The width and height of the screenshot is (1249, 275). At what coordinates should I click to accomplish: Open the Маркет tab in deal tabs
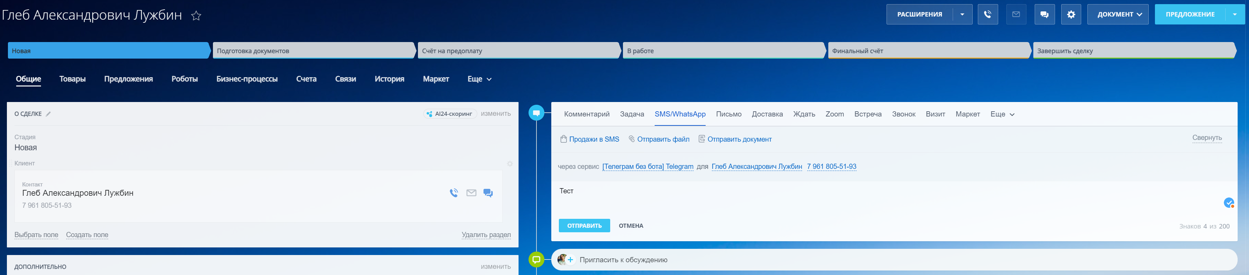coord(436,79)
